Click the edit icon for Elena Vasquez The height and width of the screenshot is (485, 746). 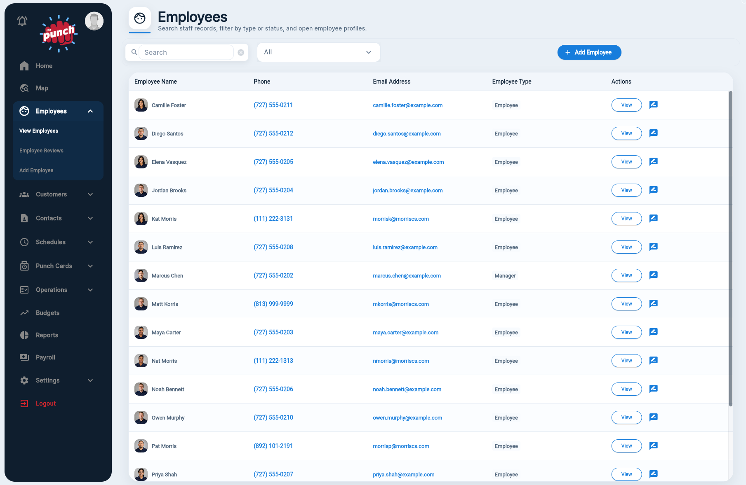coord(653,162)
